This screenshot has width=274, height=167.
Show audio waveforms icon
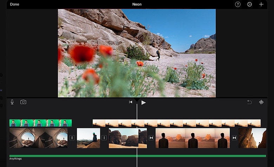click(x=261, y=102)
